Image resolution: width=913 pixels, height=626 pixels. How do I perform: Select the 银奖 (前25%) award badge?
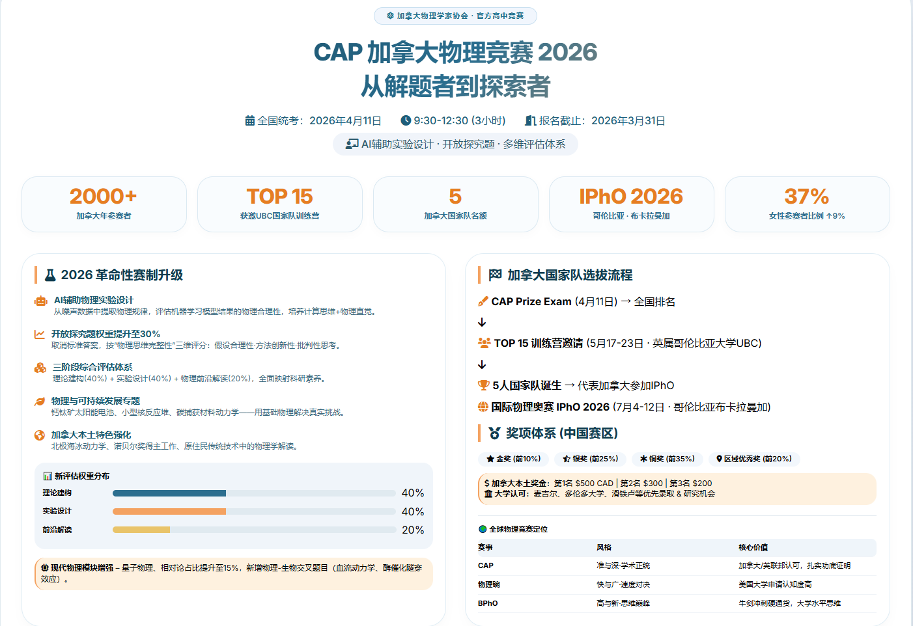point(590,459)
